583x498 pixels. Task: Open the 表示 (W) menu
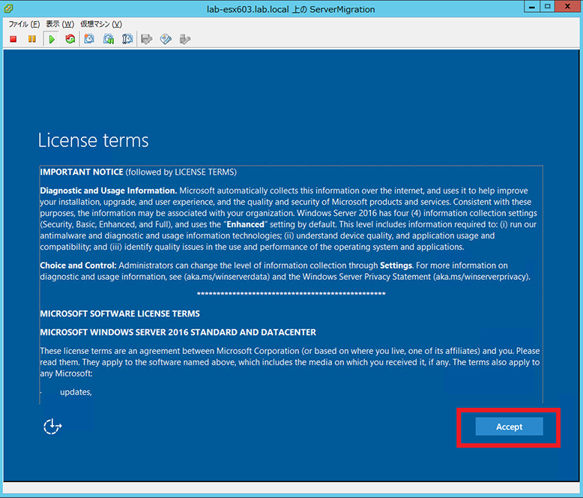(x=60, y=24)
